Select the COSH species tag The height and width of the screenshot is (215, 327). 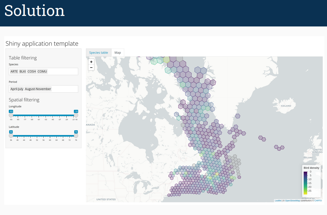pos(32,71)
